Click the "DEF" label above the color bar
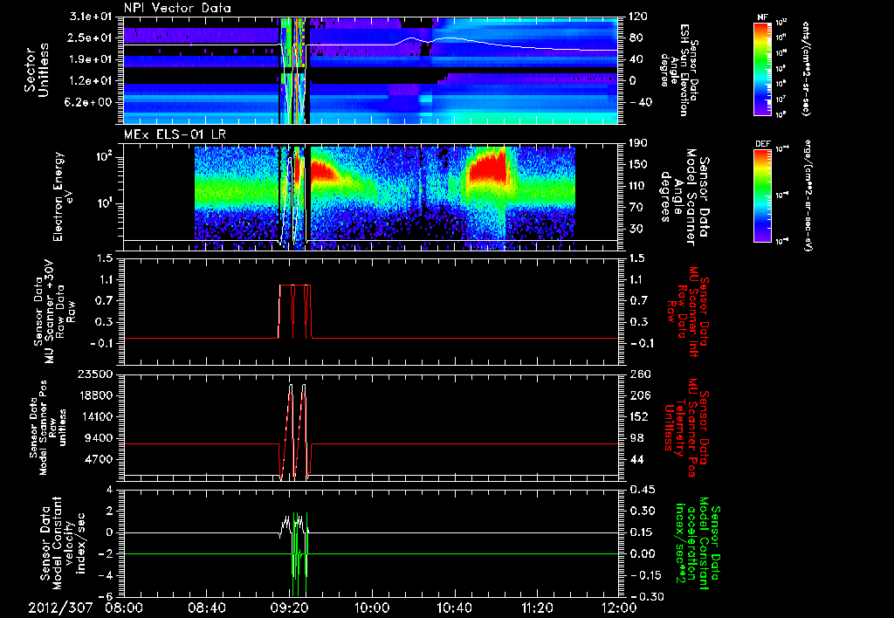Screen dimensions: 894x618 pyautogui.click(x=762, y=144)
